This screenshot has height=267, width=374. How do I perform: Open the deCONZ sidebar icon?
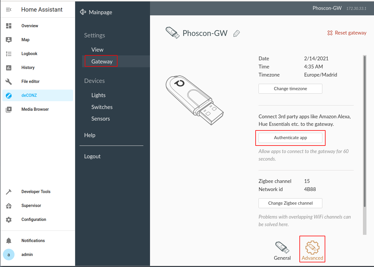pos(9,95)
